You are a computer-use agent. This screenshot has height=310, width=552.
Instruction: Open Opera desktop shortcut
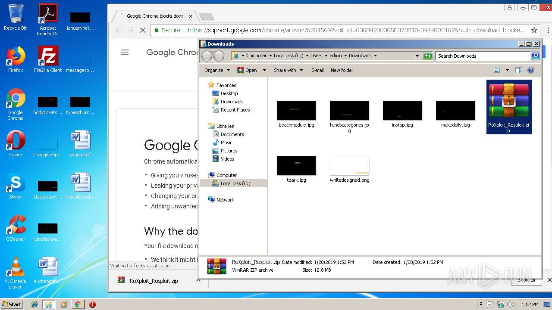[x=16, y=144]
